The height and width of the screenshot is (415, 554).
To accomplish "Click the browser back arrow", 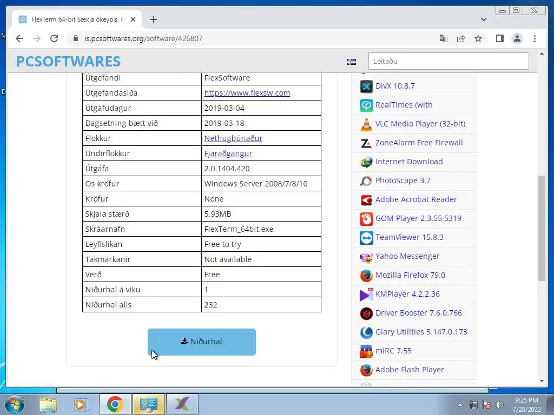I will [x=19, y=38].
